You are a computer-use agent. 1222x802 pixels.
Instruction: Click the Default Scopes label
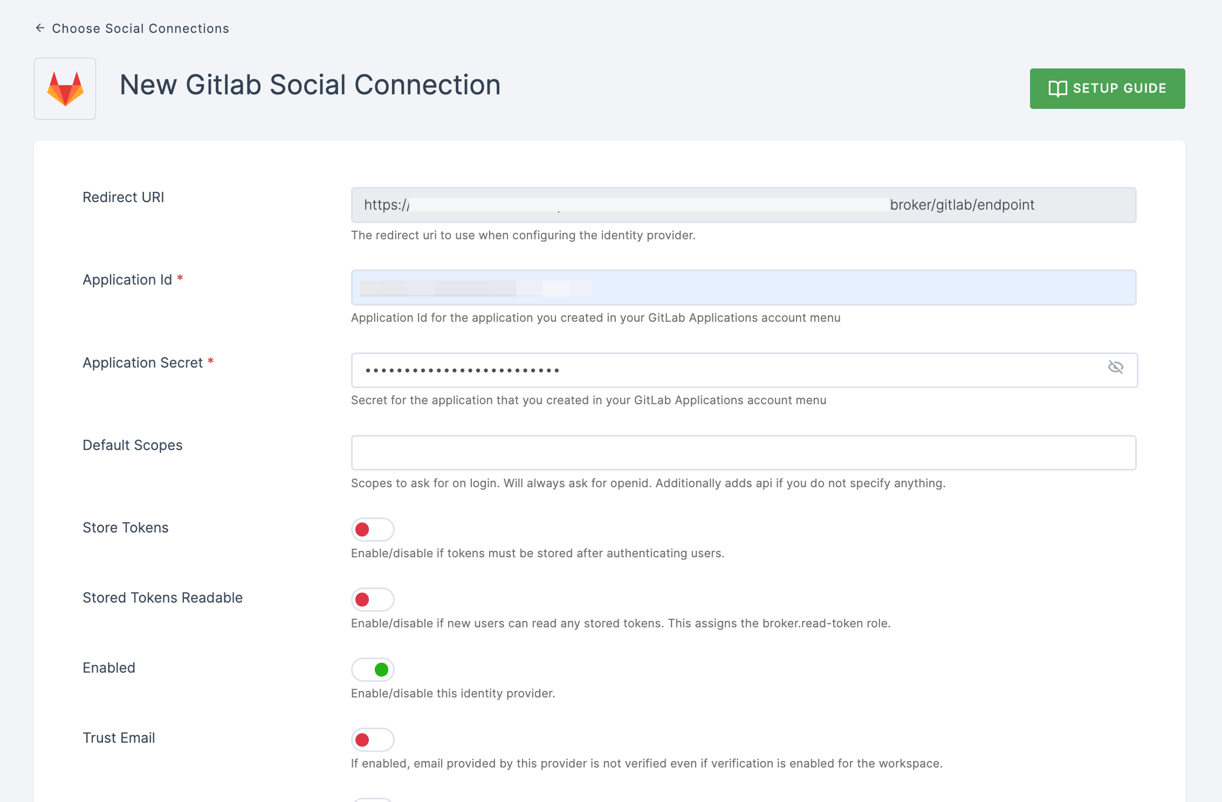tap(132, 445)
